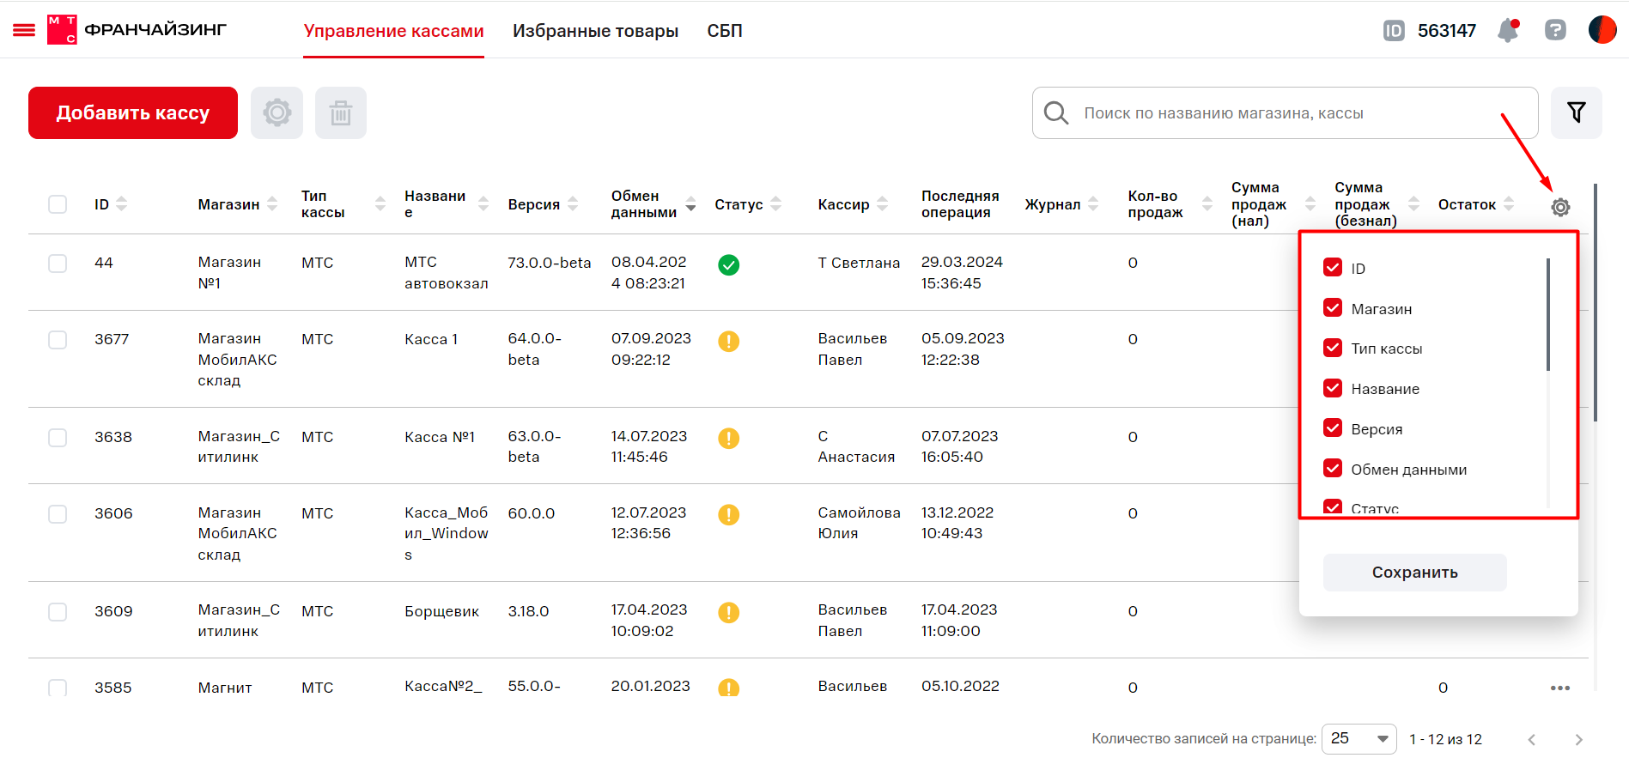This screenshot has height=764, width=1629.
Task: Click cashier name Самойлова Юлия
Action: click(x=859, y=523)
